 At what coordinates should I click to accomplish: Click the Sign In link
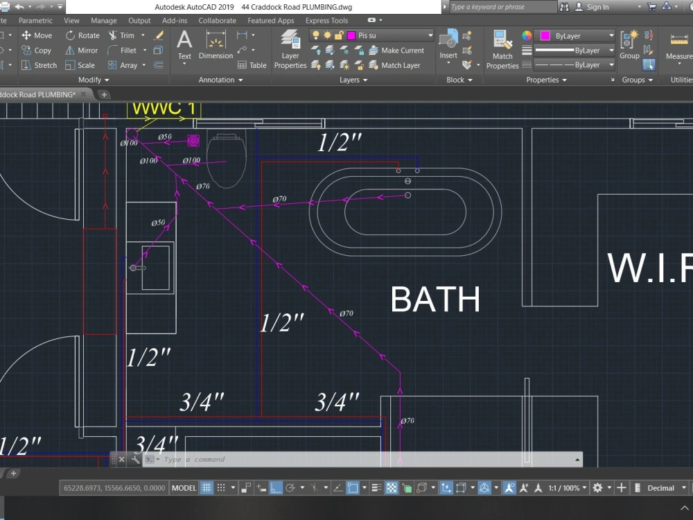pyautogui.click(x=597, y=7)
